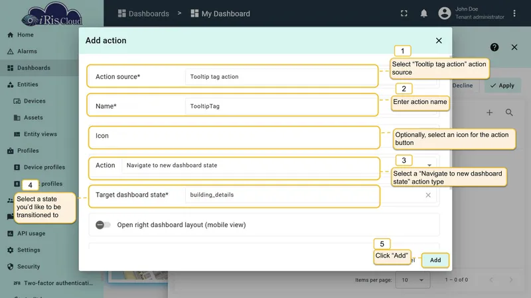This screenshot has height=298, width=531.
Task: Click the help question mark icon
Action: [494, 47]
